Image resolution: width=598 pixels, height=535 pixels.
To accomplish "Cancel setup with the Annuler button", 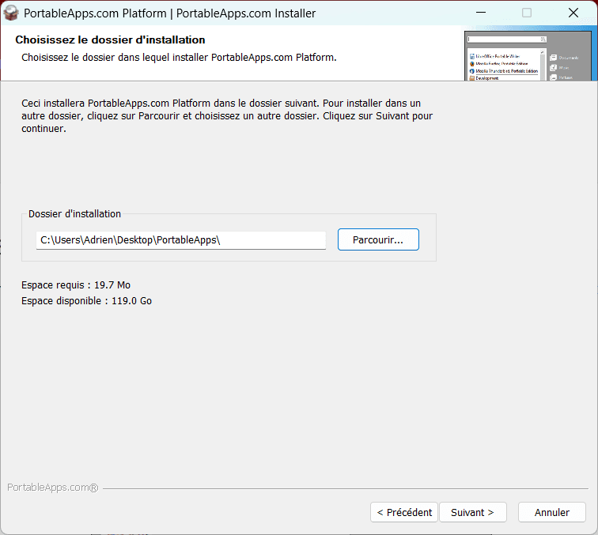I will click(x=551, y=512).
